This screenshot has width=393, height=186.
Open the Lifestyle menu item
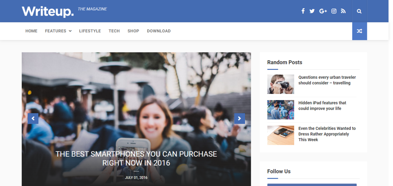[90, 31]
